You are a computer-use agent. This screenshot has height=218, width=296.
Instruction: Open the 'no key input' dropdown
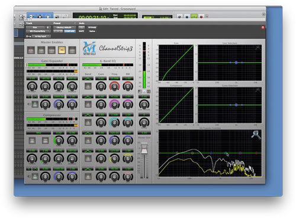(x=41, y=36)
